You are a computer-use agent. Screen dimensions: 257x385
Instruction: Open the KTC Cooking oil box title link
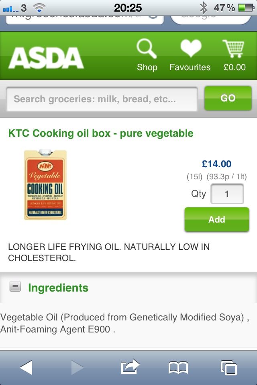tap(101, 133)
